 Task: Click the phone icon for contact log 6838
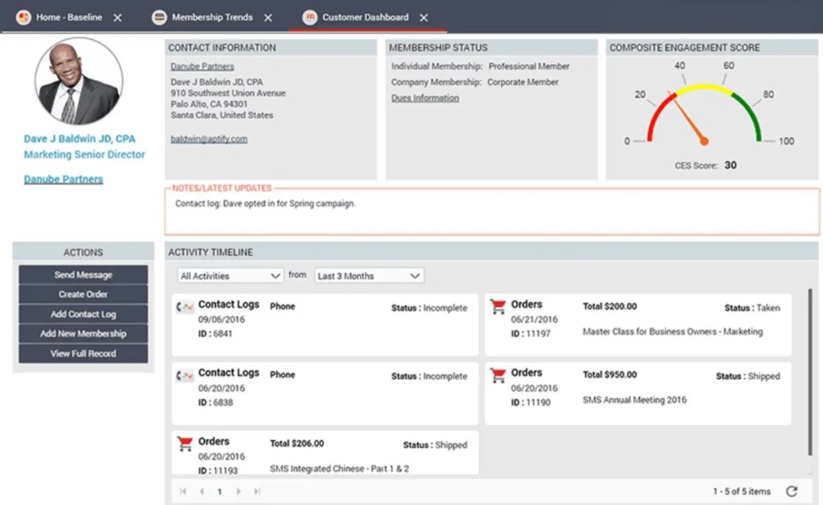[184, 375]
